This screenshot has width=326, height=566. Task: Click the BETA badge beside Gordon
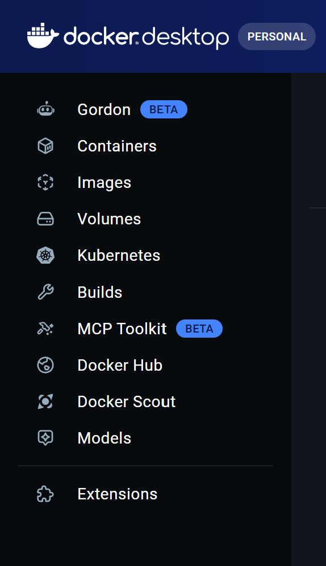click(164, 109)
